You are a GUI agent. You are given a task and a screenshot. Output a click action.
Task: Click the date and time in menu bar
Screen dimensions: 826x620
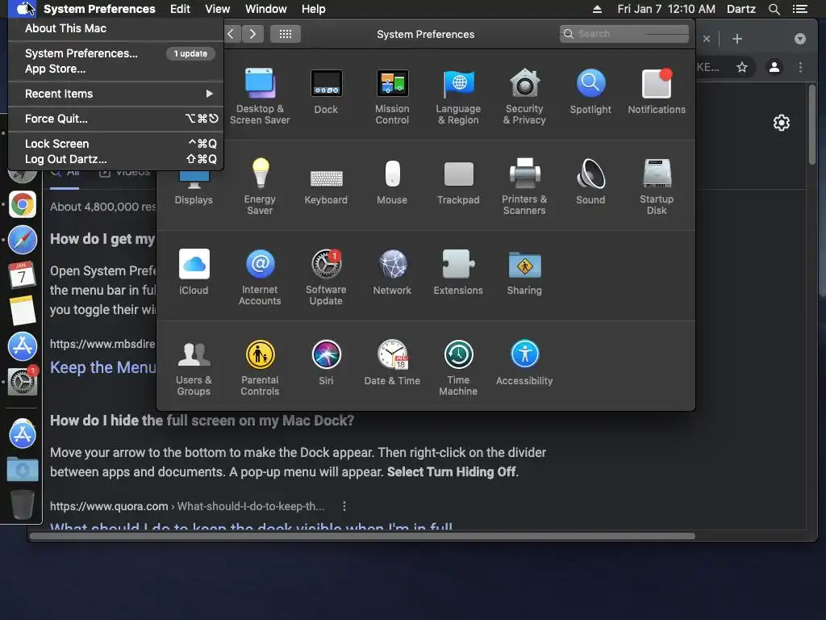(x=666, y=9)
